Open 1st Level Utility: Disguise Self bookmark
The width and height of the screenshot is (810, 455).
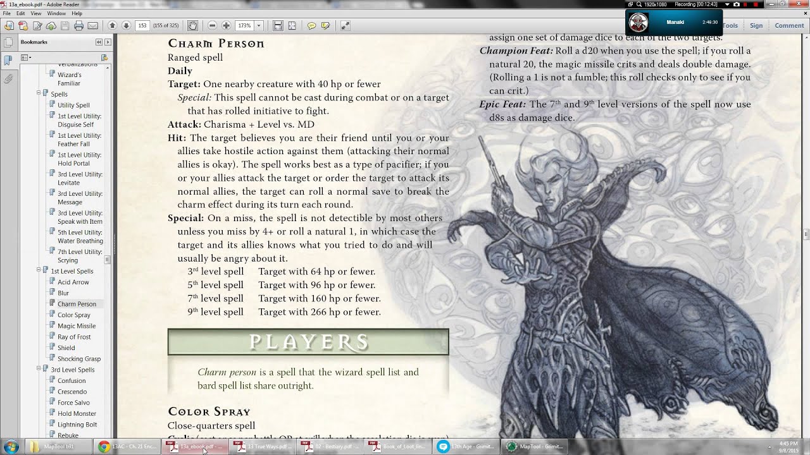tap(79, 120)
